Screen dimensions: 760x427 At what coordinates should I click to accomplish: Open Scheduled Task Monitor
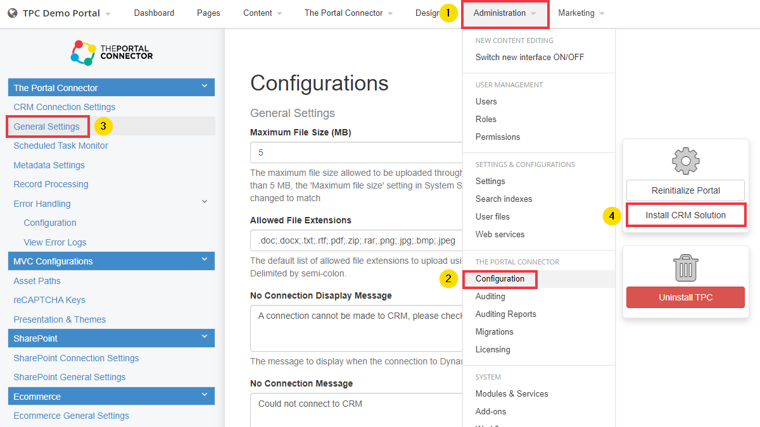pyautogui.click(x=61, y=145)
